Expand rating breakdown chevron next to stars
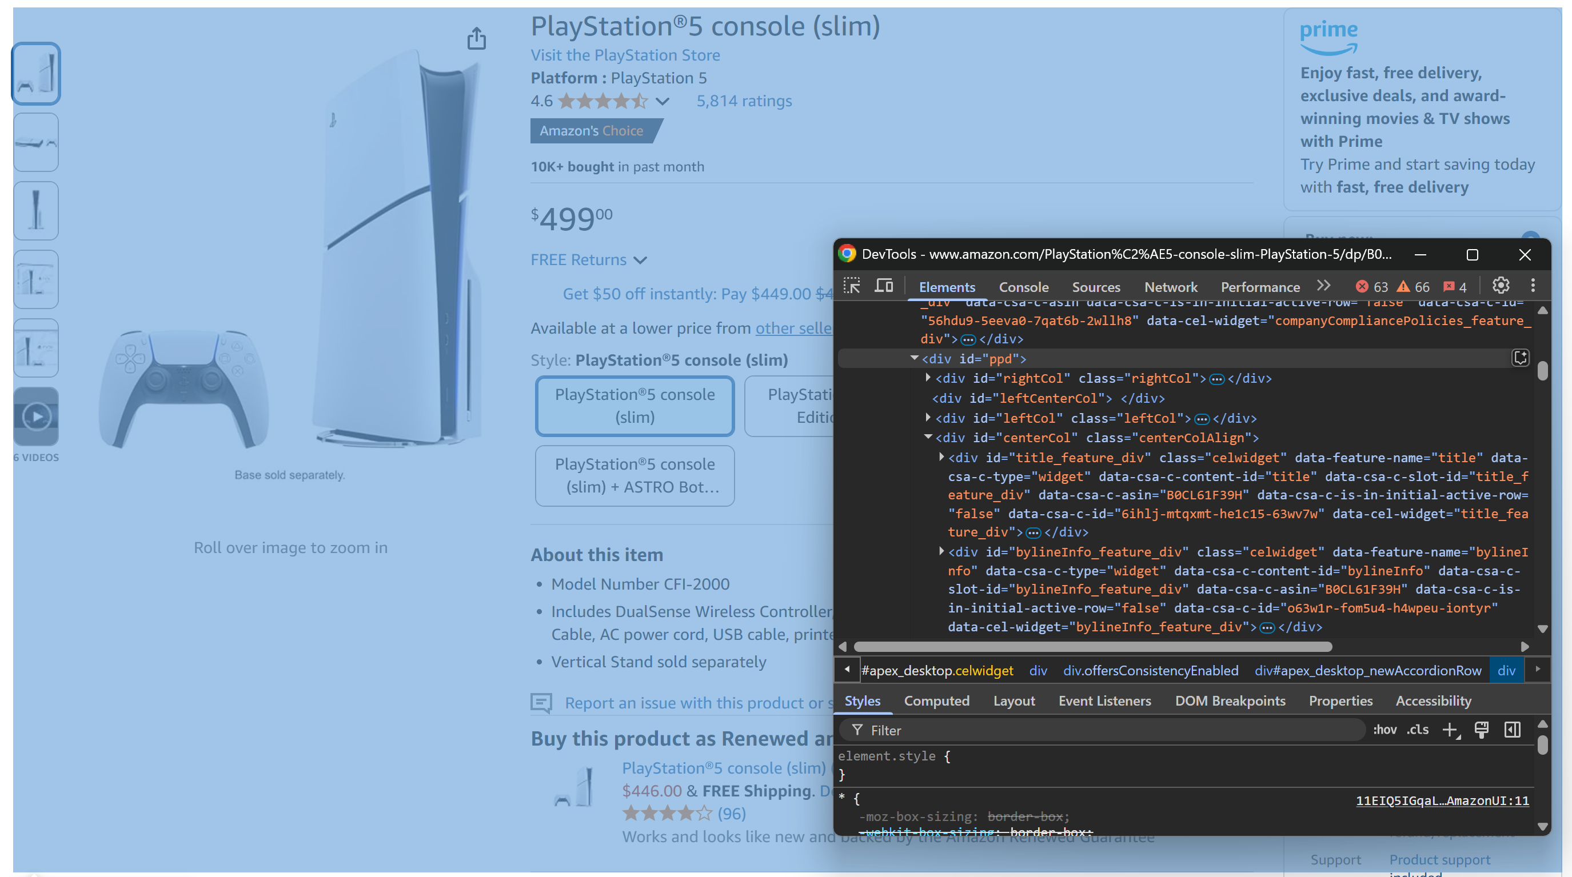The width and height of the screenshot is (1572, 877). pyautogui.click(x=663, y=101)
